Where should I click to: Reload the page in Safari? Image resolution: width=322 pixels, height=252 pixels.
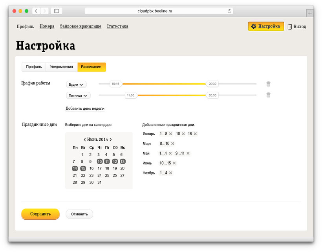[229, 11]
